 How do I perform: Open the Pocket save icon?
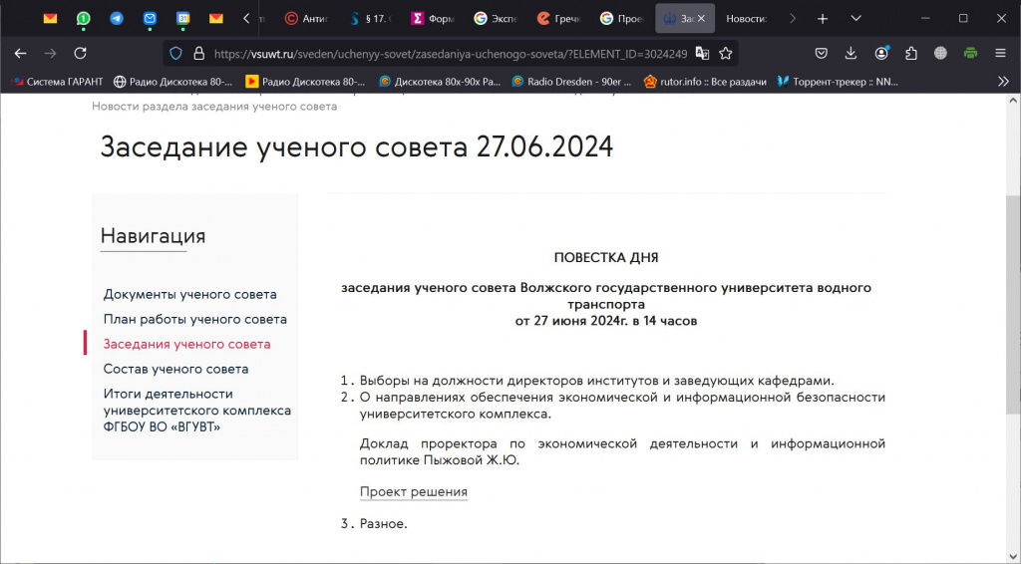click(x=822, y=54)
